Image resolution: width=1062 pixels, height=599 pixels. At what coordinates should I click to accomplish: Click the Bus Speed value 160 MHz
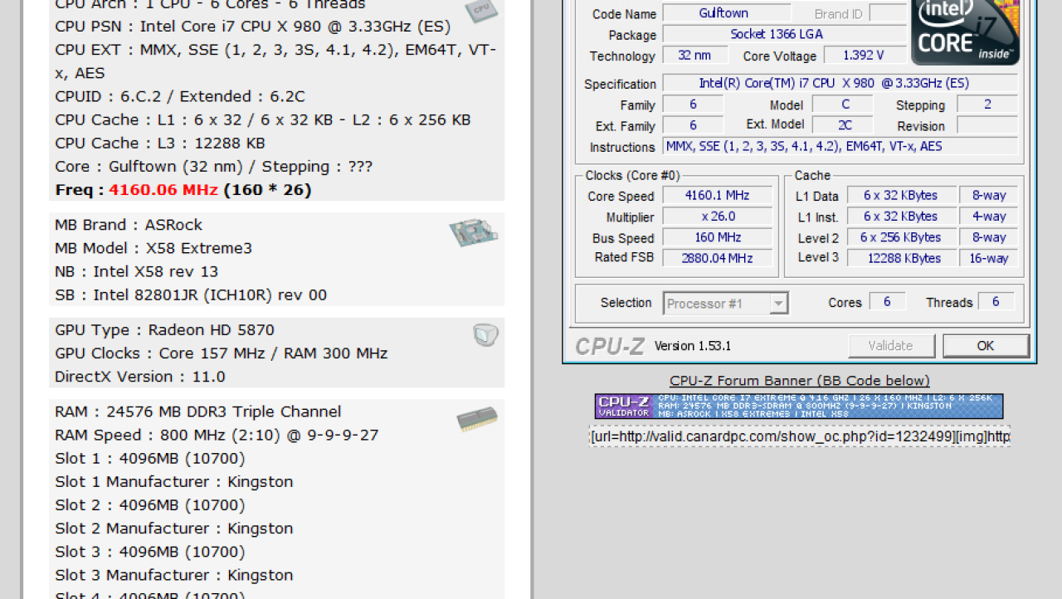(717, 238)
